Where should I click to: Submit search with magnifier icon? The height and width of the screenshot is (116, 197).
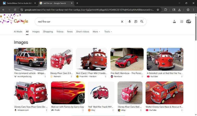(x=142, y=21)
